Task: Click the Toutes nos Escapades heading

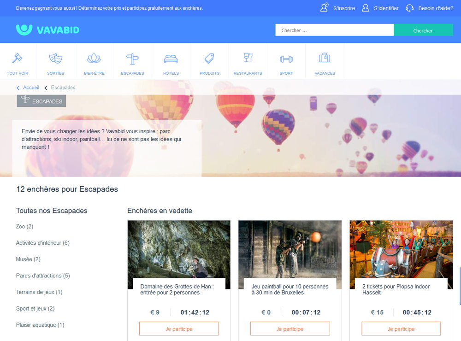Action: pyautogui.click(x=52, y=211)
